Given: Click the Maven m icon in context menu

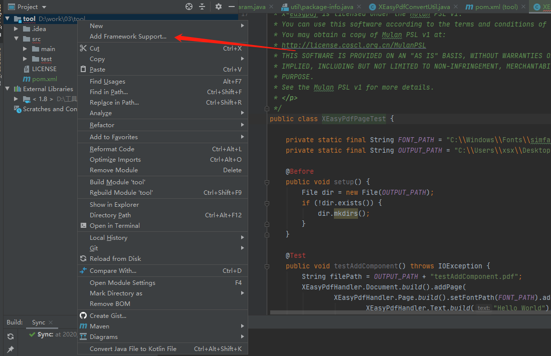Looking at the screenshot, I should click(83, 326).
